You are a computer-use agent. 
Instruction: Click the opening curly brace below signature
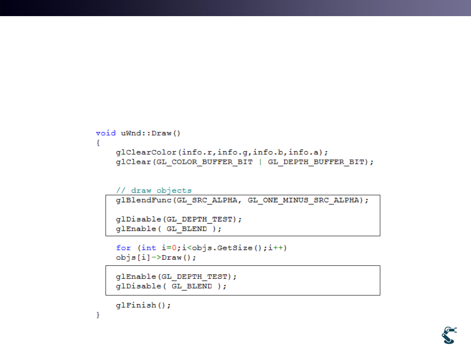pyautogui.click(x=98, y=143)
